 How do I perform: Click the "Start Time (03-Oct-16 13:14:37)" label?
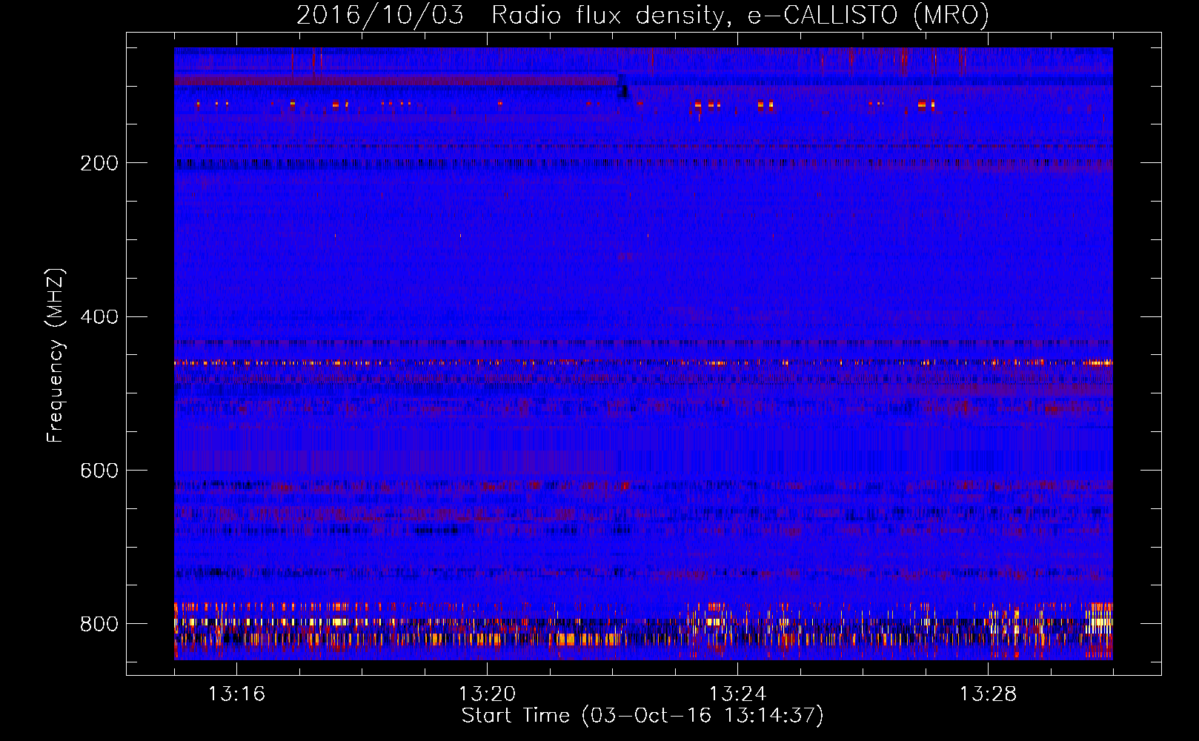point(642,716)
